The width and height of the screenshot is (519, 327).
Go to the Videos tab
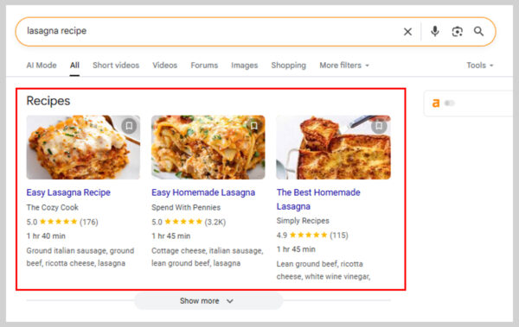(165, 66)
